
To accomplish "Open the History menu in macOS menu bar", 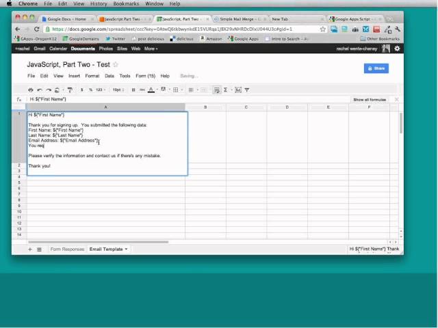I will [x=99, y=3].
